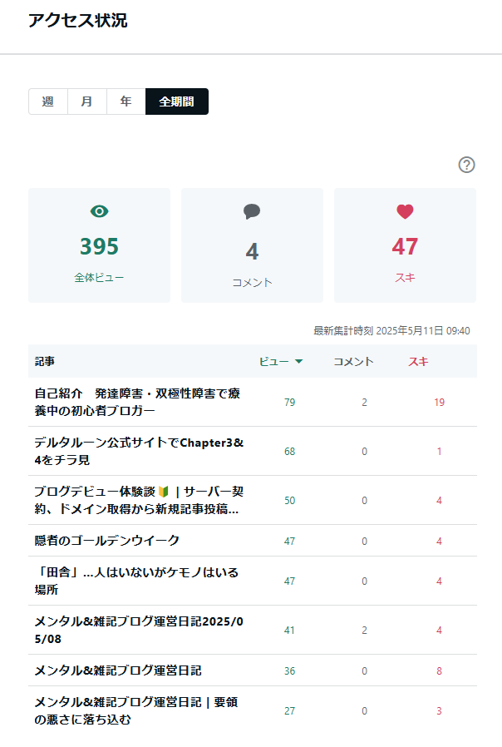Click the 395 total views number

click(x=99, y=246)
